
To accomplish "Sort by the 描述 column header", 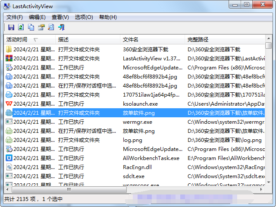I will pyautogui.click(x=88, y=40).
